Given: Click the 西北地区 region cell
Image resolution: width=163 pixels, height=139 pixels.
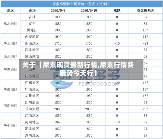Looking at the screenshot, I should [10, 56].
